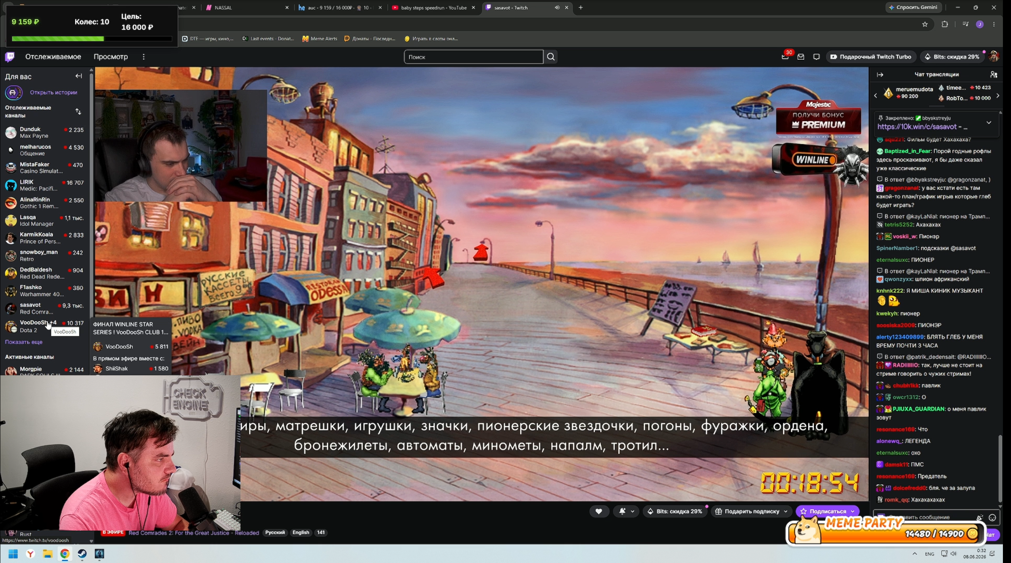Open 'Подарить подписку' dropdown arrow

785,511
